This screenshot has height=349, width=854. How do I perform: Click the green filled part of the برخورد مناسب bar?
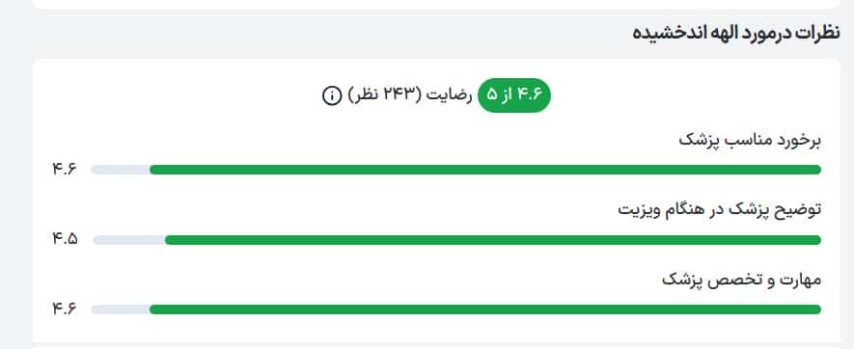(484, 170)
